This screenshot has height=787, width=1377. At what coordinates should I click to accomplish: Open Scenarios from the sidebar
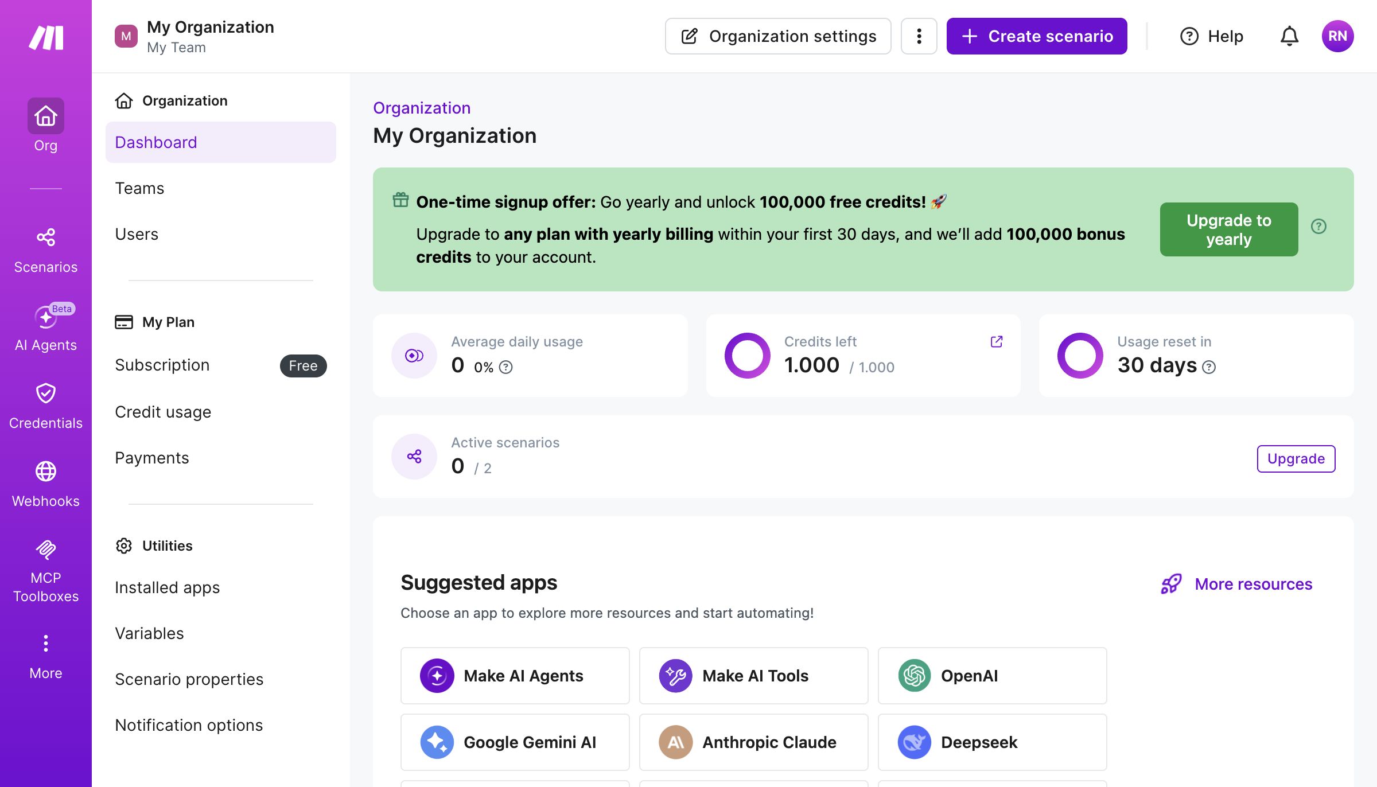[46, 251]
